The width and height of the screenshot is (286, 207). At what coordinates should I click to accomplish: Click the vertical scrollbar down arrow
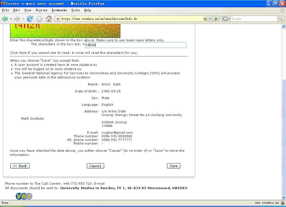(284, 197)
